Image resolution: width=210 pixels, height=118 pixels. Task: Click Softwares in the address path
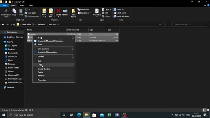pos(41,25)
